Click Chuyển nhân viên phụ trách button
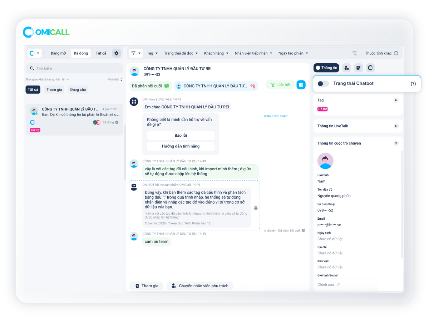The width and height of the screenshot is (429, 322). (x=200, y=286)
